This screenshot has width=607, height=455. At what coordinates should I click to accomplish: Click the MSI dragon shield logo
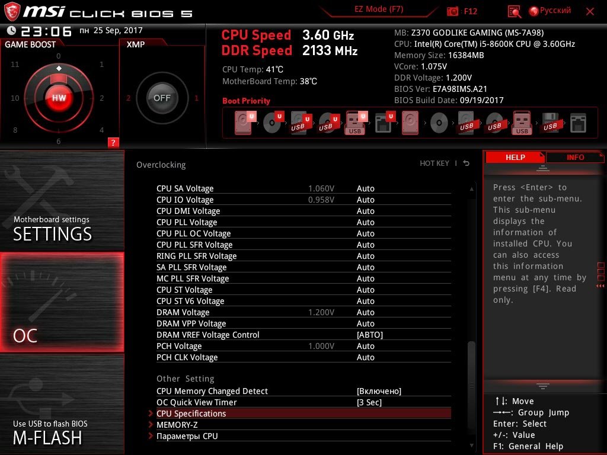pyautogui.click(x=12, y=11)
